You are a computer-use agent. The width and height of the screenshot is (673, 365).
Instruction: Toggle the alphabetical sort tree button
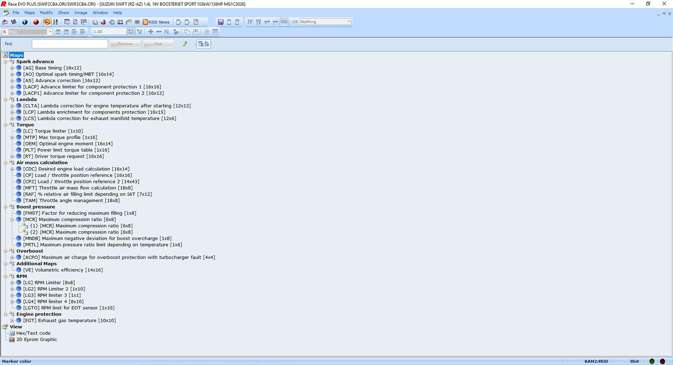204,44
